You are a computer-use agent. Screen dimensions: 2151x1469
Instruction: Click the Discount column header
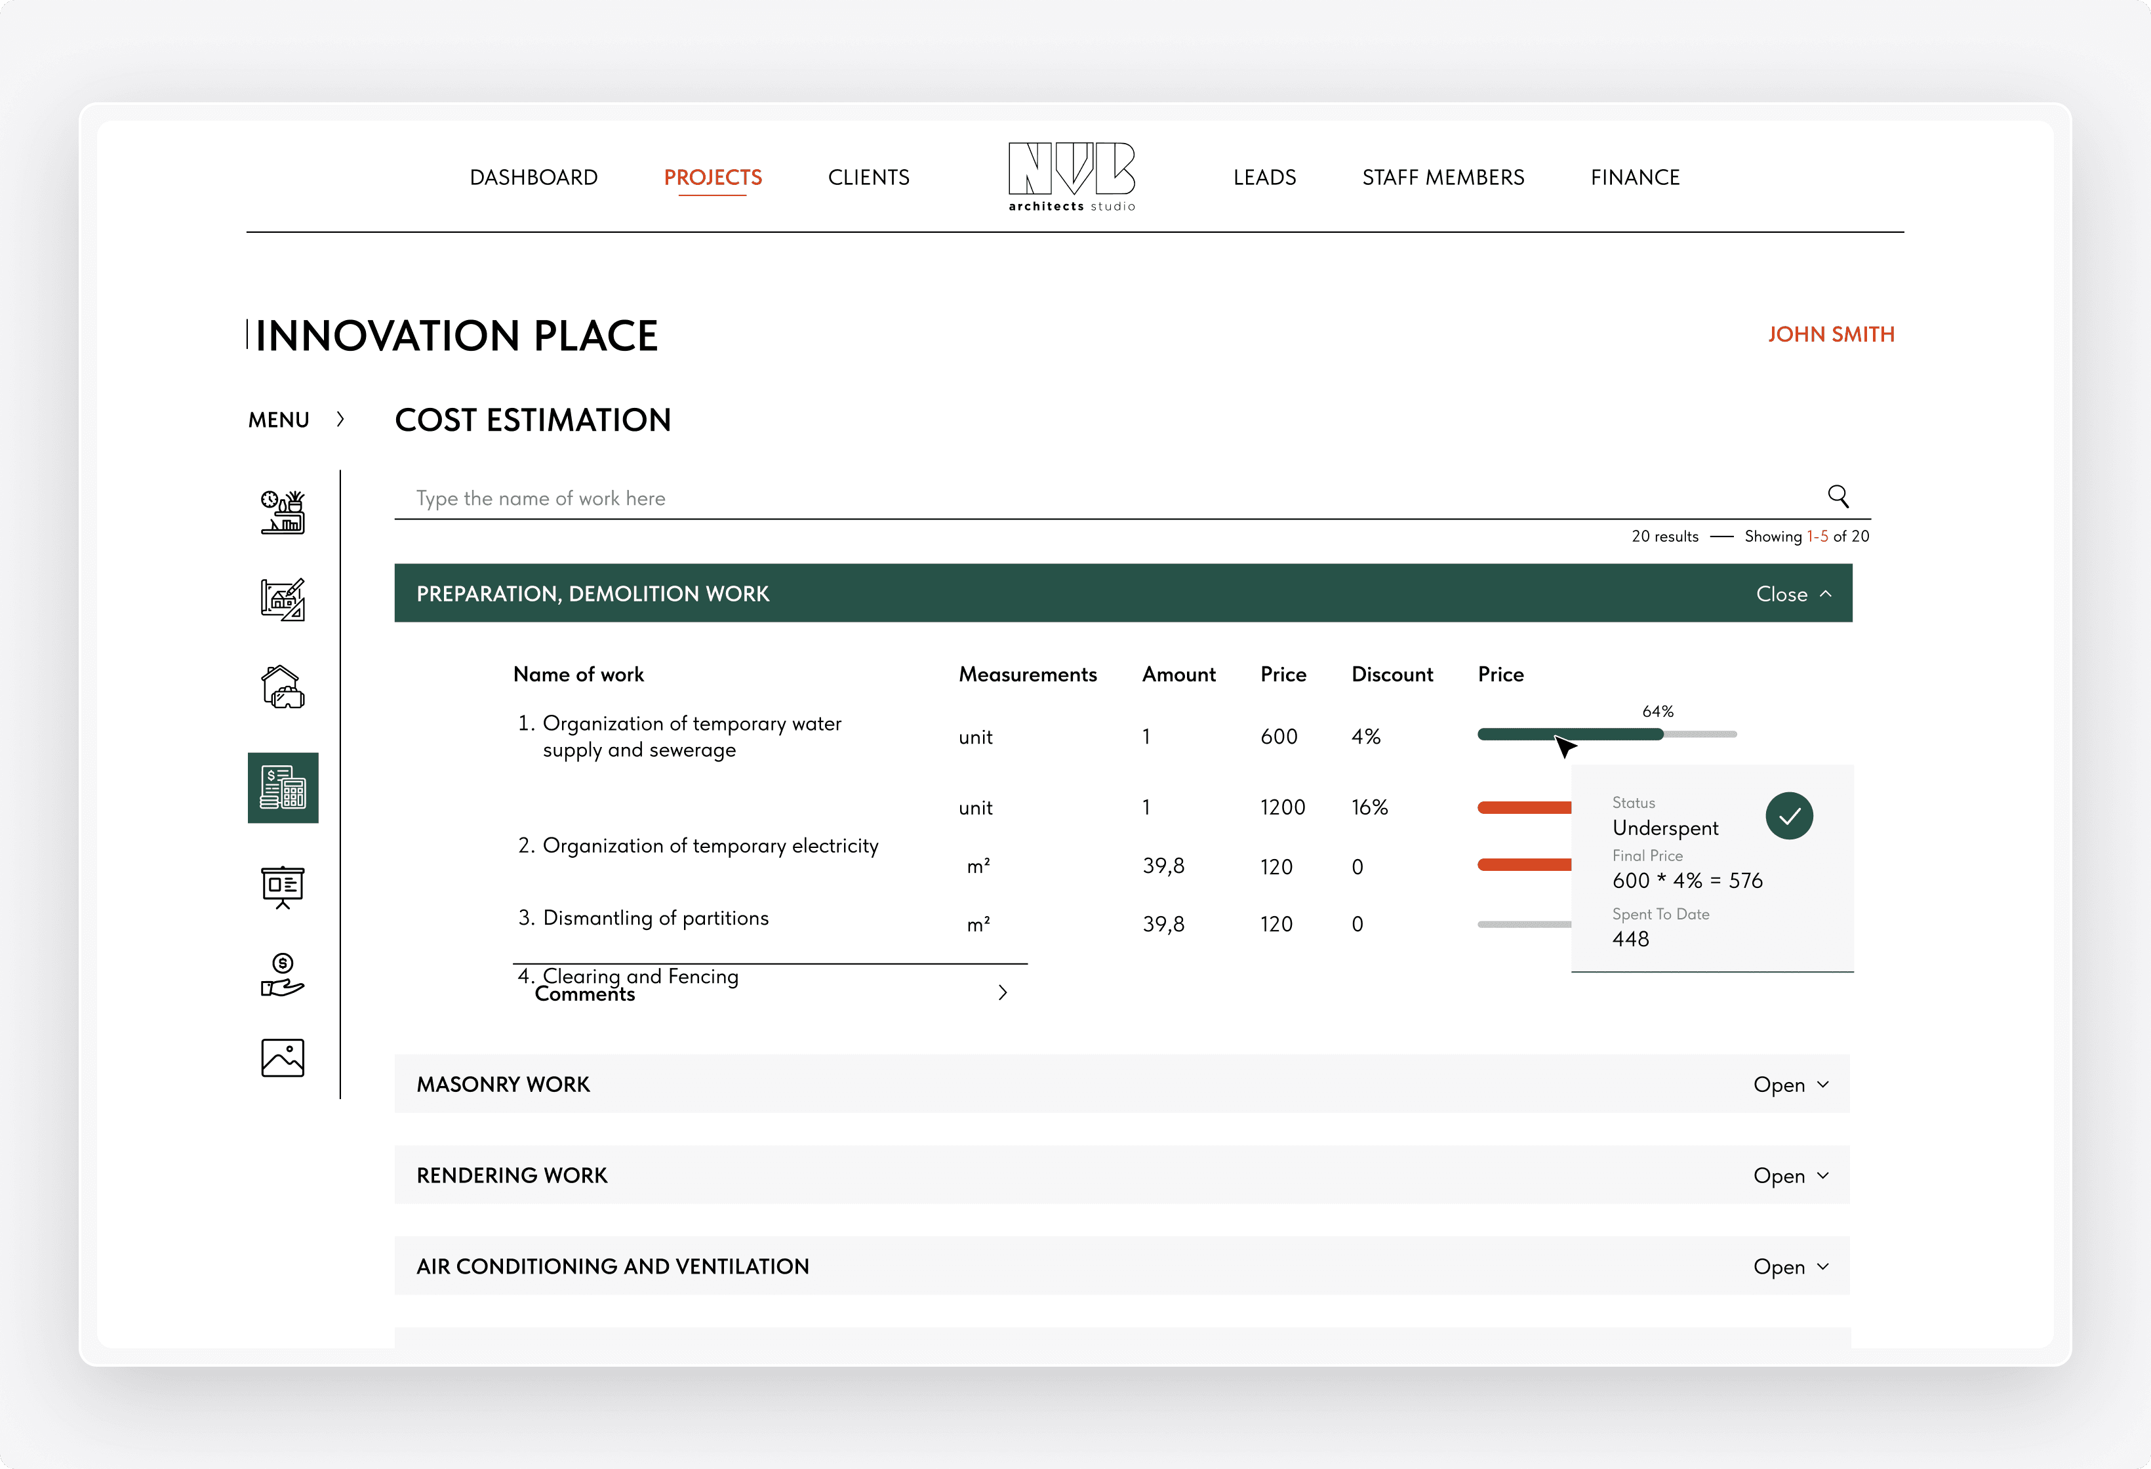tap(1392, 674)
